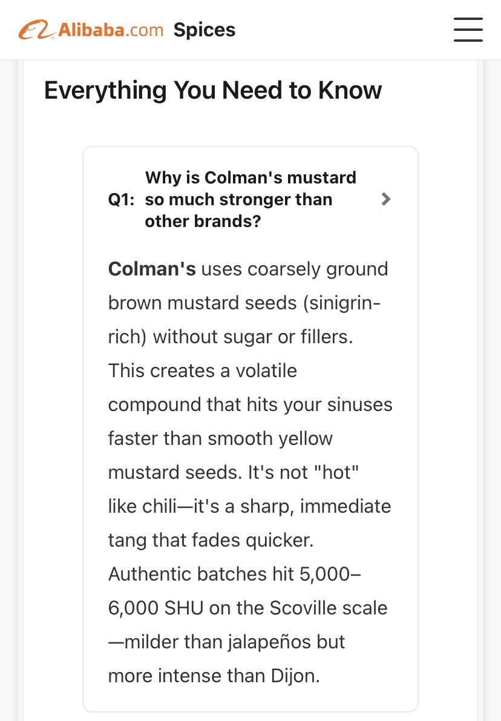Click the Everything You Need to Know heading
Screen dimensions: 501x721
[x=213, y=90]
